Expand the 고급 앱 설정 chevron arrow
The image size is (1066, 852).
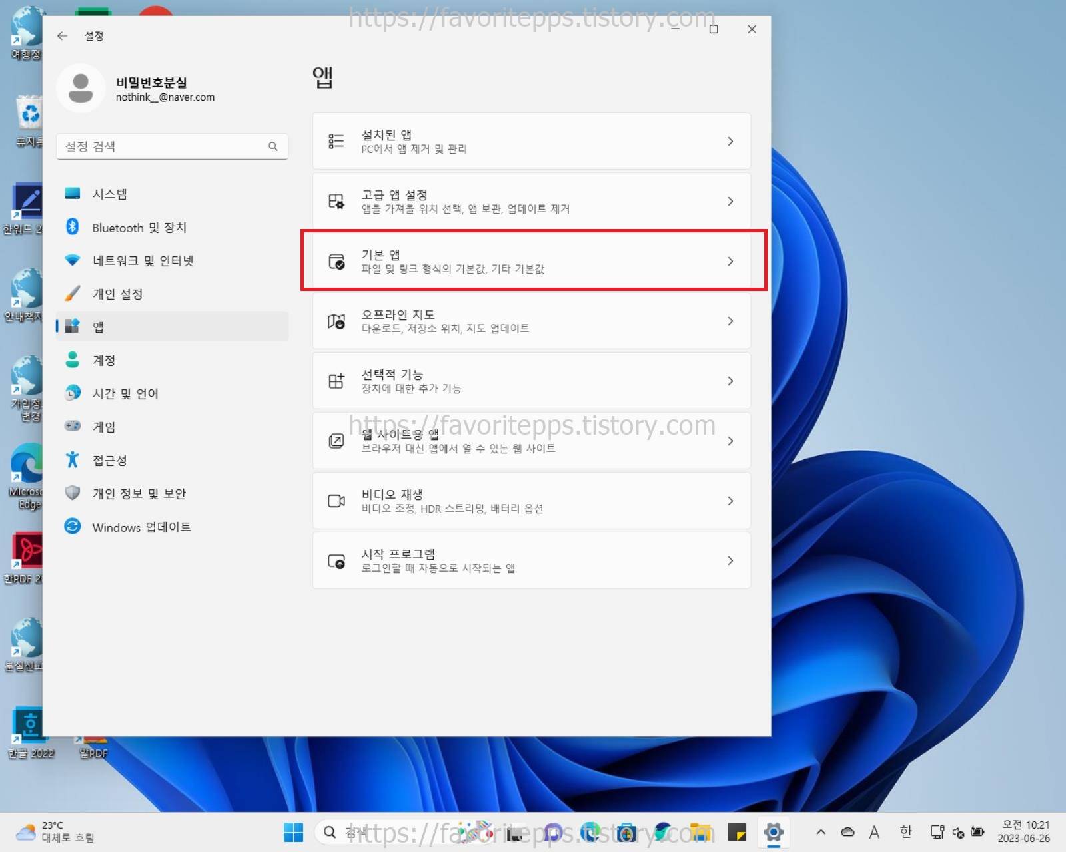[730, 201]
